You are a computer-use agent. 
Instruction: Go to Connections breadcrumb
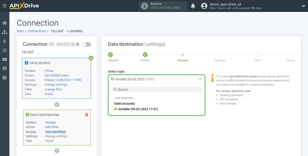pyautogui.click(x=37, y=31)
